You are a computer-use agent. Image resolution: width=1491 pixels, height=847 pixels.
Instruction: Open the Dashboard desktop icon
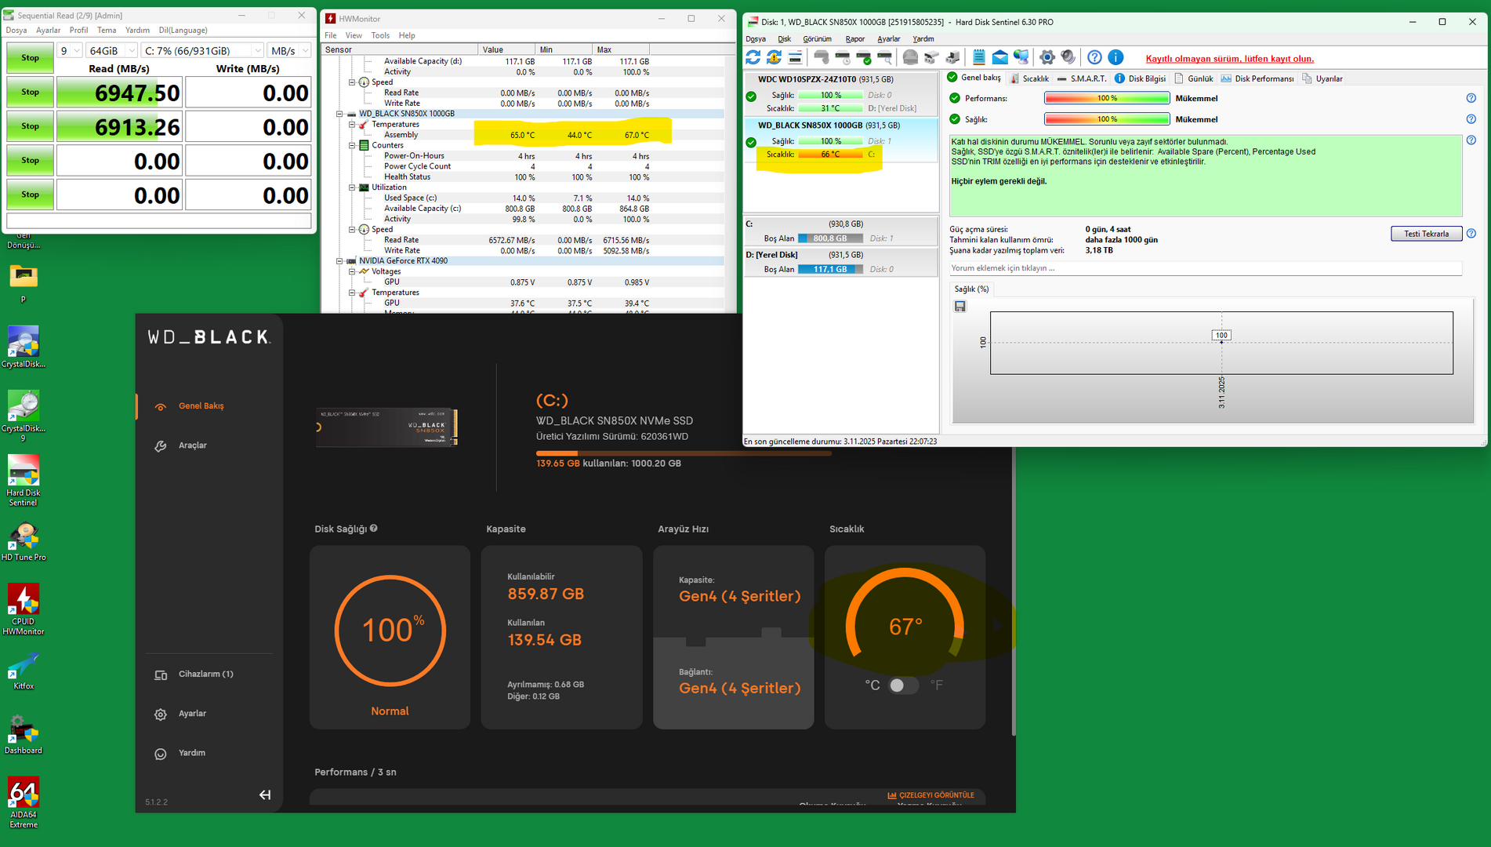[x=24, y=735]
